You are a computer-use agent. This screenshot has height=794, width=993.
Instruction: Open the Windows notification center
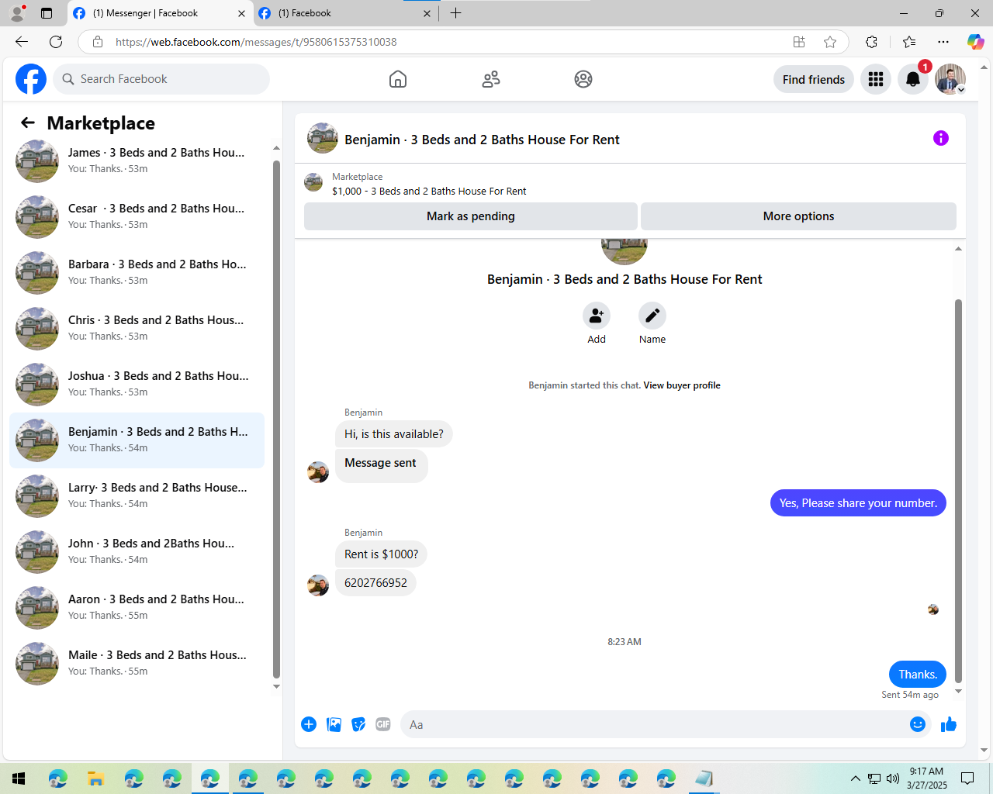[x=967, y=778]
